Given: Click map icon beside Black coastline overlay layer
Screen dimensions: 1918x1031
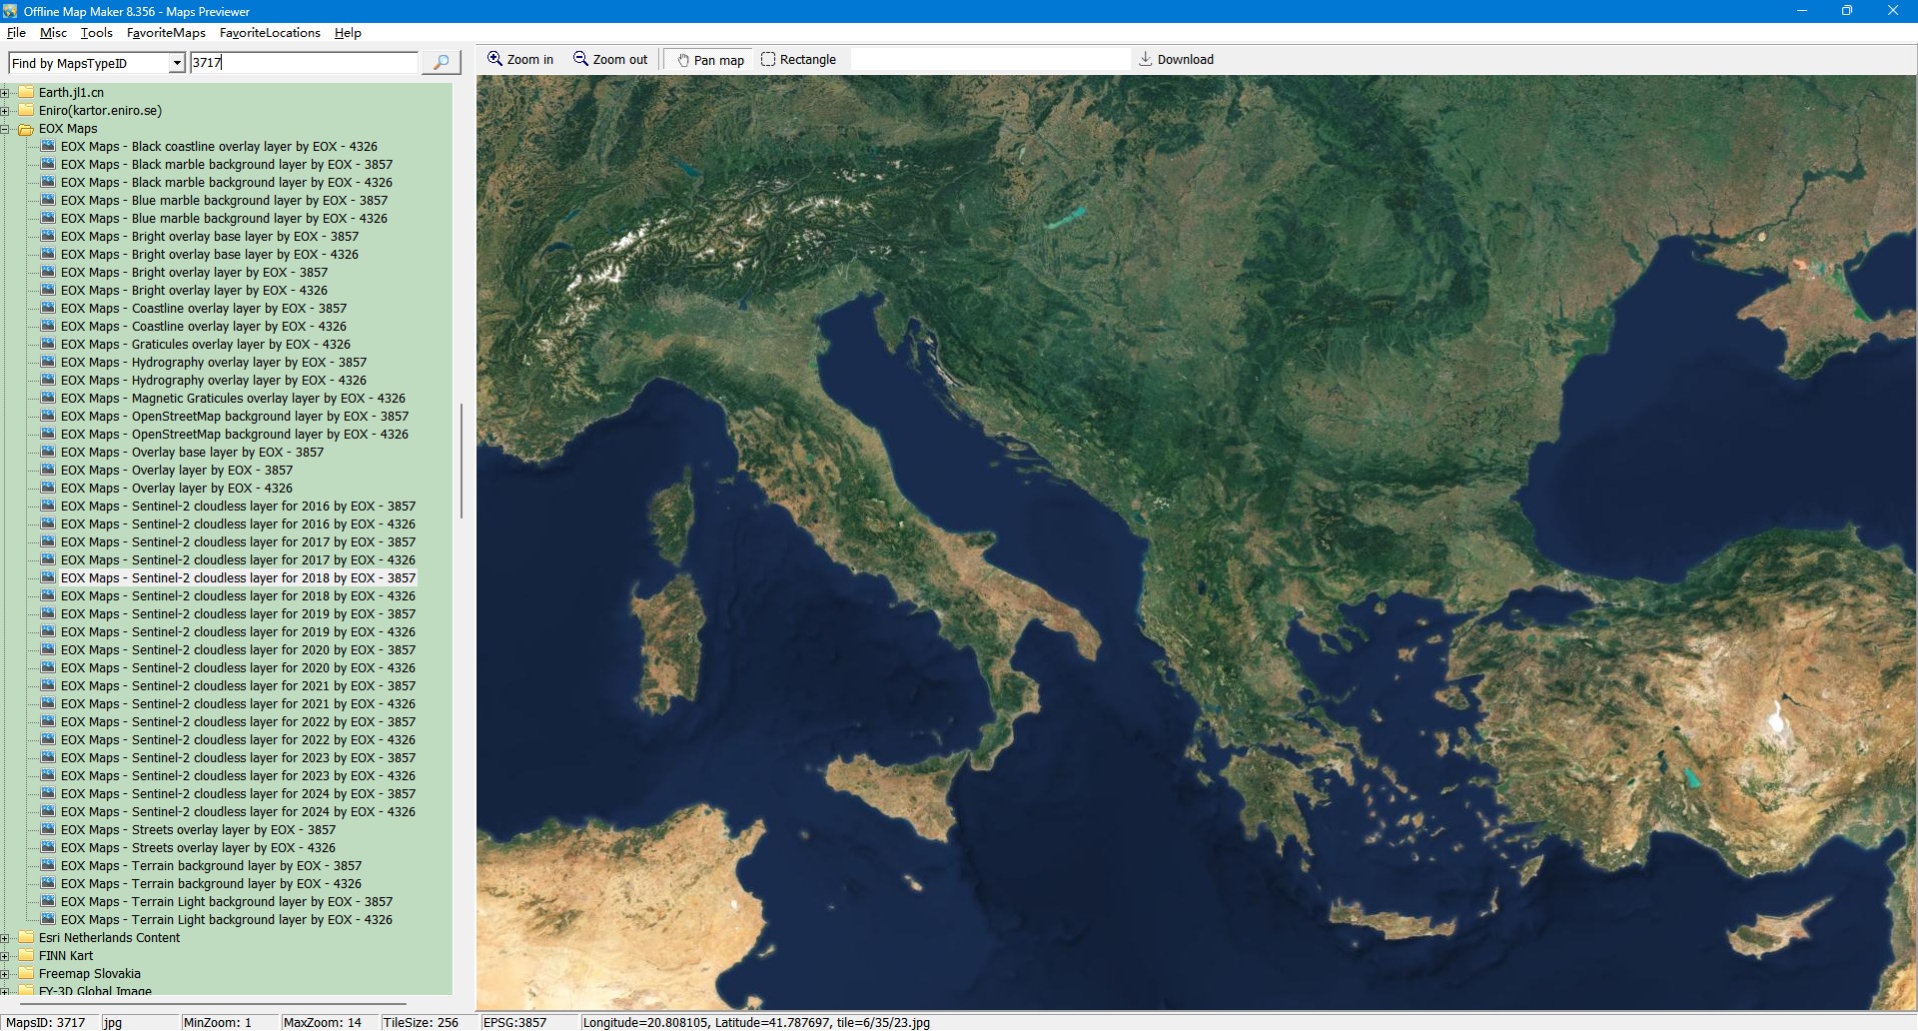Looking at the screenshot, I should 48,147.
